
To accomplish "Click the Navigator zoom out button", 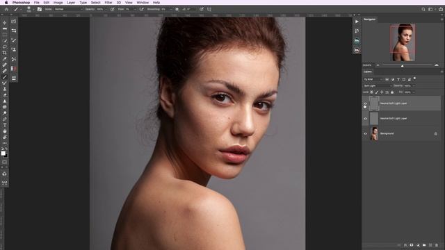I will (x=378, y=65).
